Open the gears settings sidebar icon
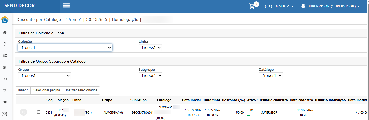The width and height of the screenshot is (369, 120). click(5, 56)
